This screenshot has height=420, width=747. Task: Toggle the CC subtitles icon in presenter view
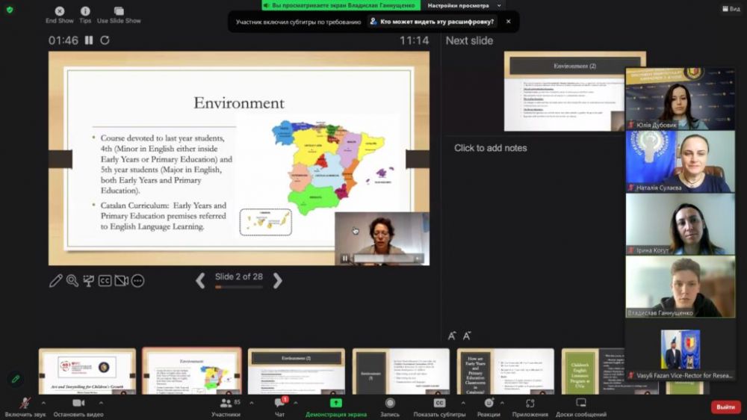pos(105,281)
